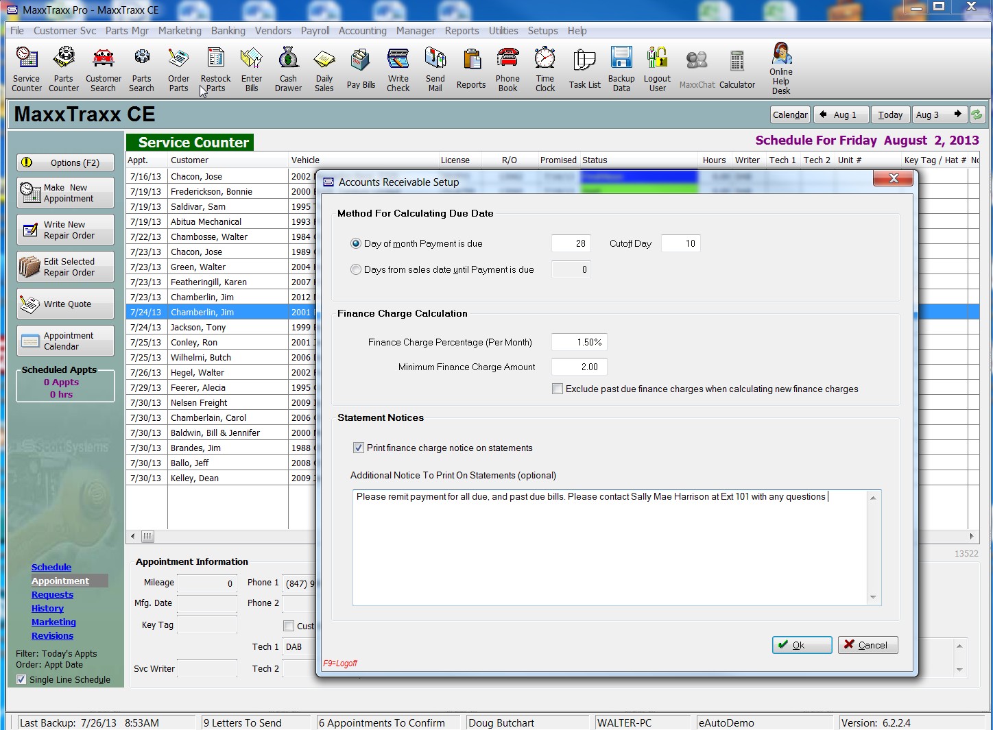Image resolution: width=993 pixels, height=730 pixels.
Task: Click the Calendar button
Action: (x=790, y=114)
